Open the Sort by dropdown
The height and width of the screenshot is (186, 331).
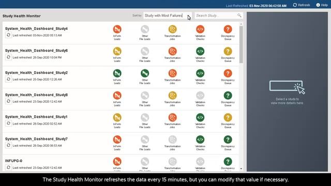click(168, 16)
